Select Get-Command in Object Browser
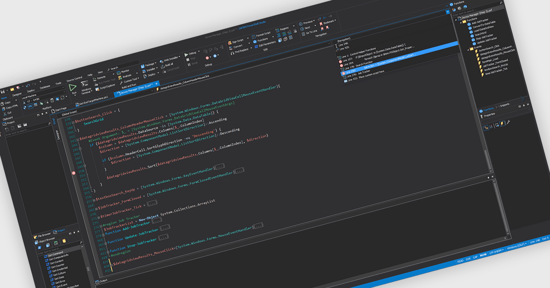The image size is (550, 288). (54, 254)
